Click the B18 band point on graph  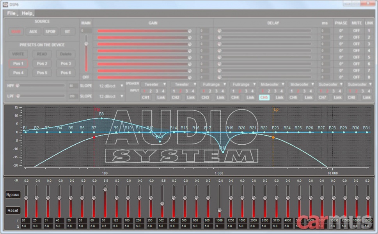(223, 152)
